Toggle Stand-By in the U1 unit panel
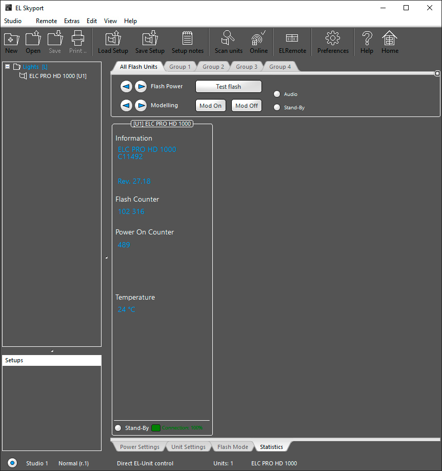442x471 pixels. click(x=118, y=428)
